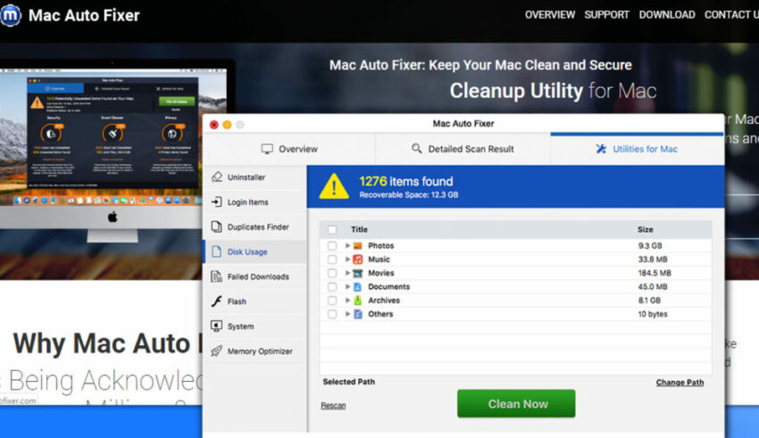The height and width of the screenshot is (438, 759).
Task: Click the System monitor icon
Action: [x=216, y=326]
